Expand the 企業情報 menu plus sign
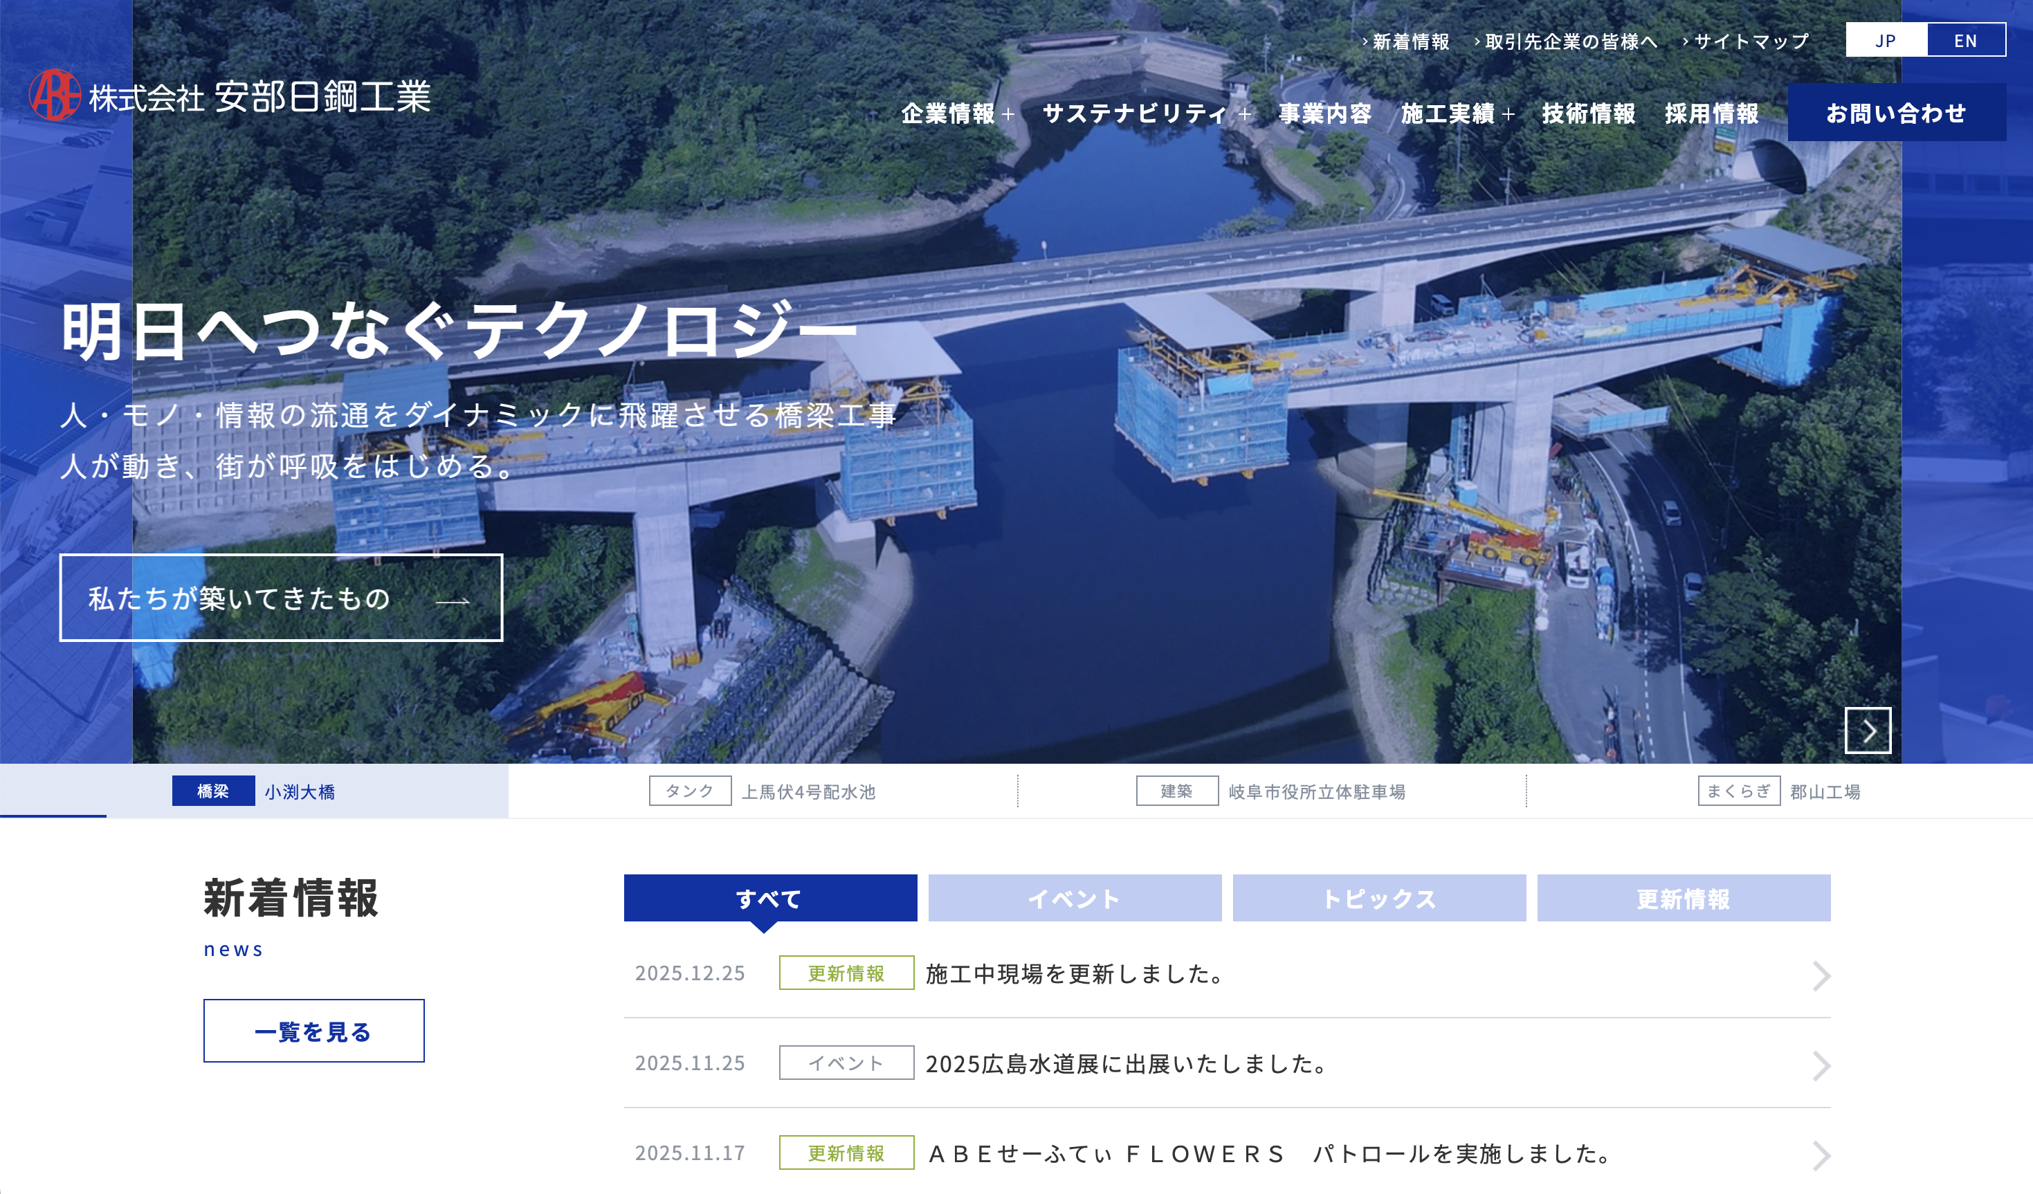2033x1194 pixels. [1008, 115]
